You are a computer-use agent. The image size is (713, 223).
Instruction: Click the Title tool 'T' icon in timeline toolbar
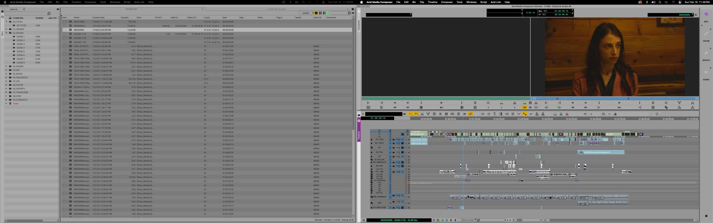point(494,114)
